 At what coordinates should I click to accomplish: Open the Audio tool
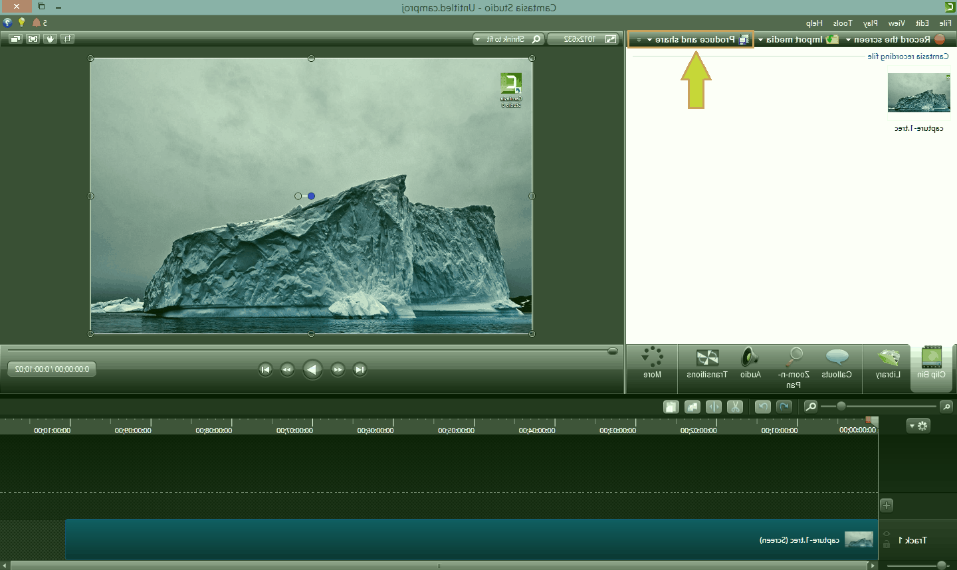pos(750,364)
